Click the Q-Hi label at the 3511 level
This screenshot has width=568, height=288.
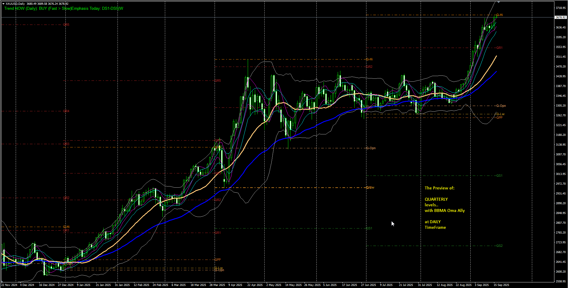[369, 59]
